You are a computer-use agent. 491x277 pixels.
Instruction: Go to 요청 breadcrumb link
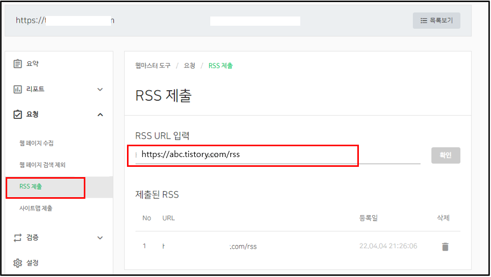[189, 65]
